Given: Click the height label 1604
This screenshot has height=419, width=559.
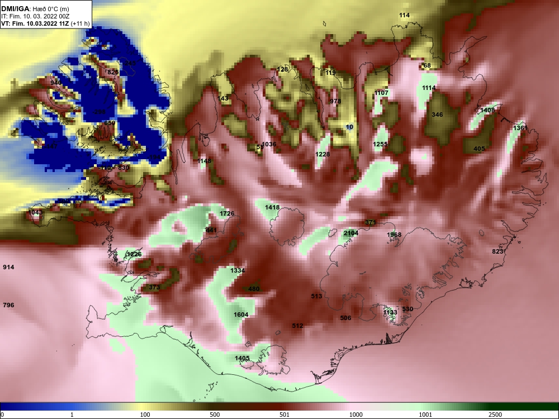Looking at the screenshot, I should [x=240, y=315].
